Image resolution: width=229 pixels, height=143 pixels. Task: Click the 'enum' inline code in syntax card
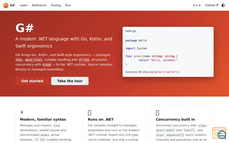point(44,135)
